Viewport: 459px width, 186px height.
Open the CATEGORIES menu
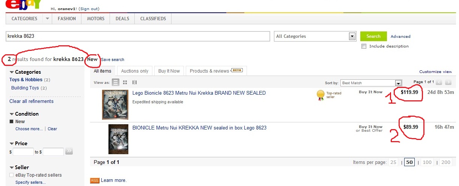point(24,18)
